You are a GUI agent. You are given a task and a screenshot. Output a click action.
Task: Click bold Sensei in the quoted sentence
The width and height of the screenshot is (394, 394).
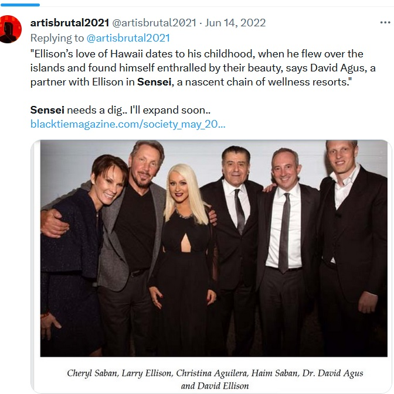point(155,82)
